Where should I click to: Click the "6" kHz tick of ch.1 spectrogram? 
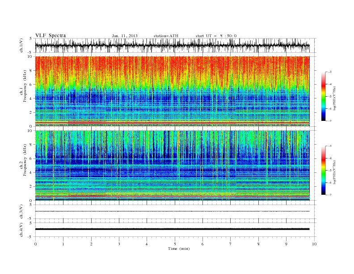(31, 85)
